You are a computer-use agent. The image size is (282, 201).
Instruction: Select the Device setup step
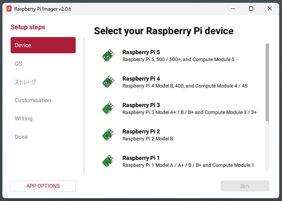(43, 45)
